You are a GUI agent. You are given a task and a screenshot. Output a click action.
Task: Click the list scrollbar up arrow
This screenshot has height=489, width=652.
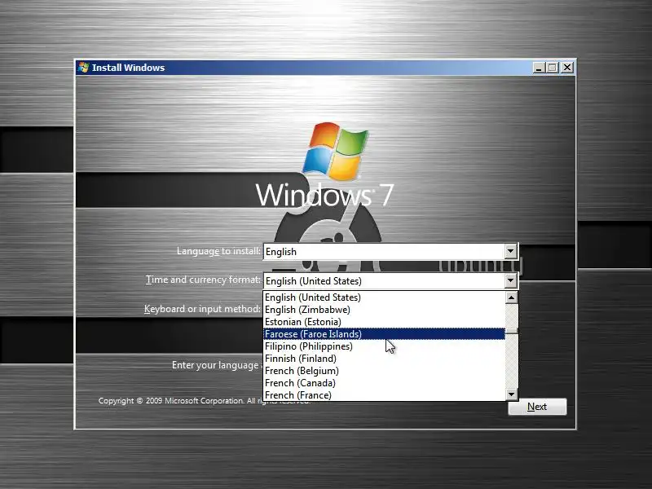pos(512,297)
